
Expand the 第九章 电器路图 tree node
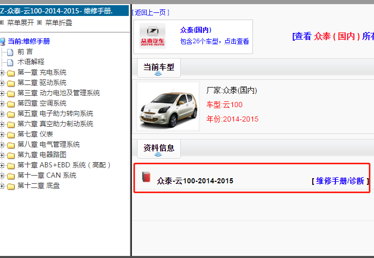[2, 155]
